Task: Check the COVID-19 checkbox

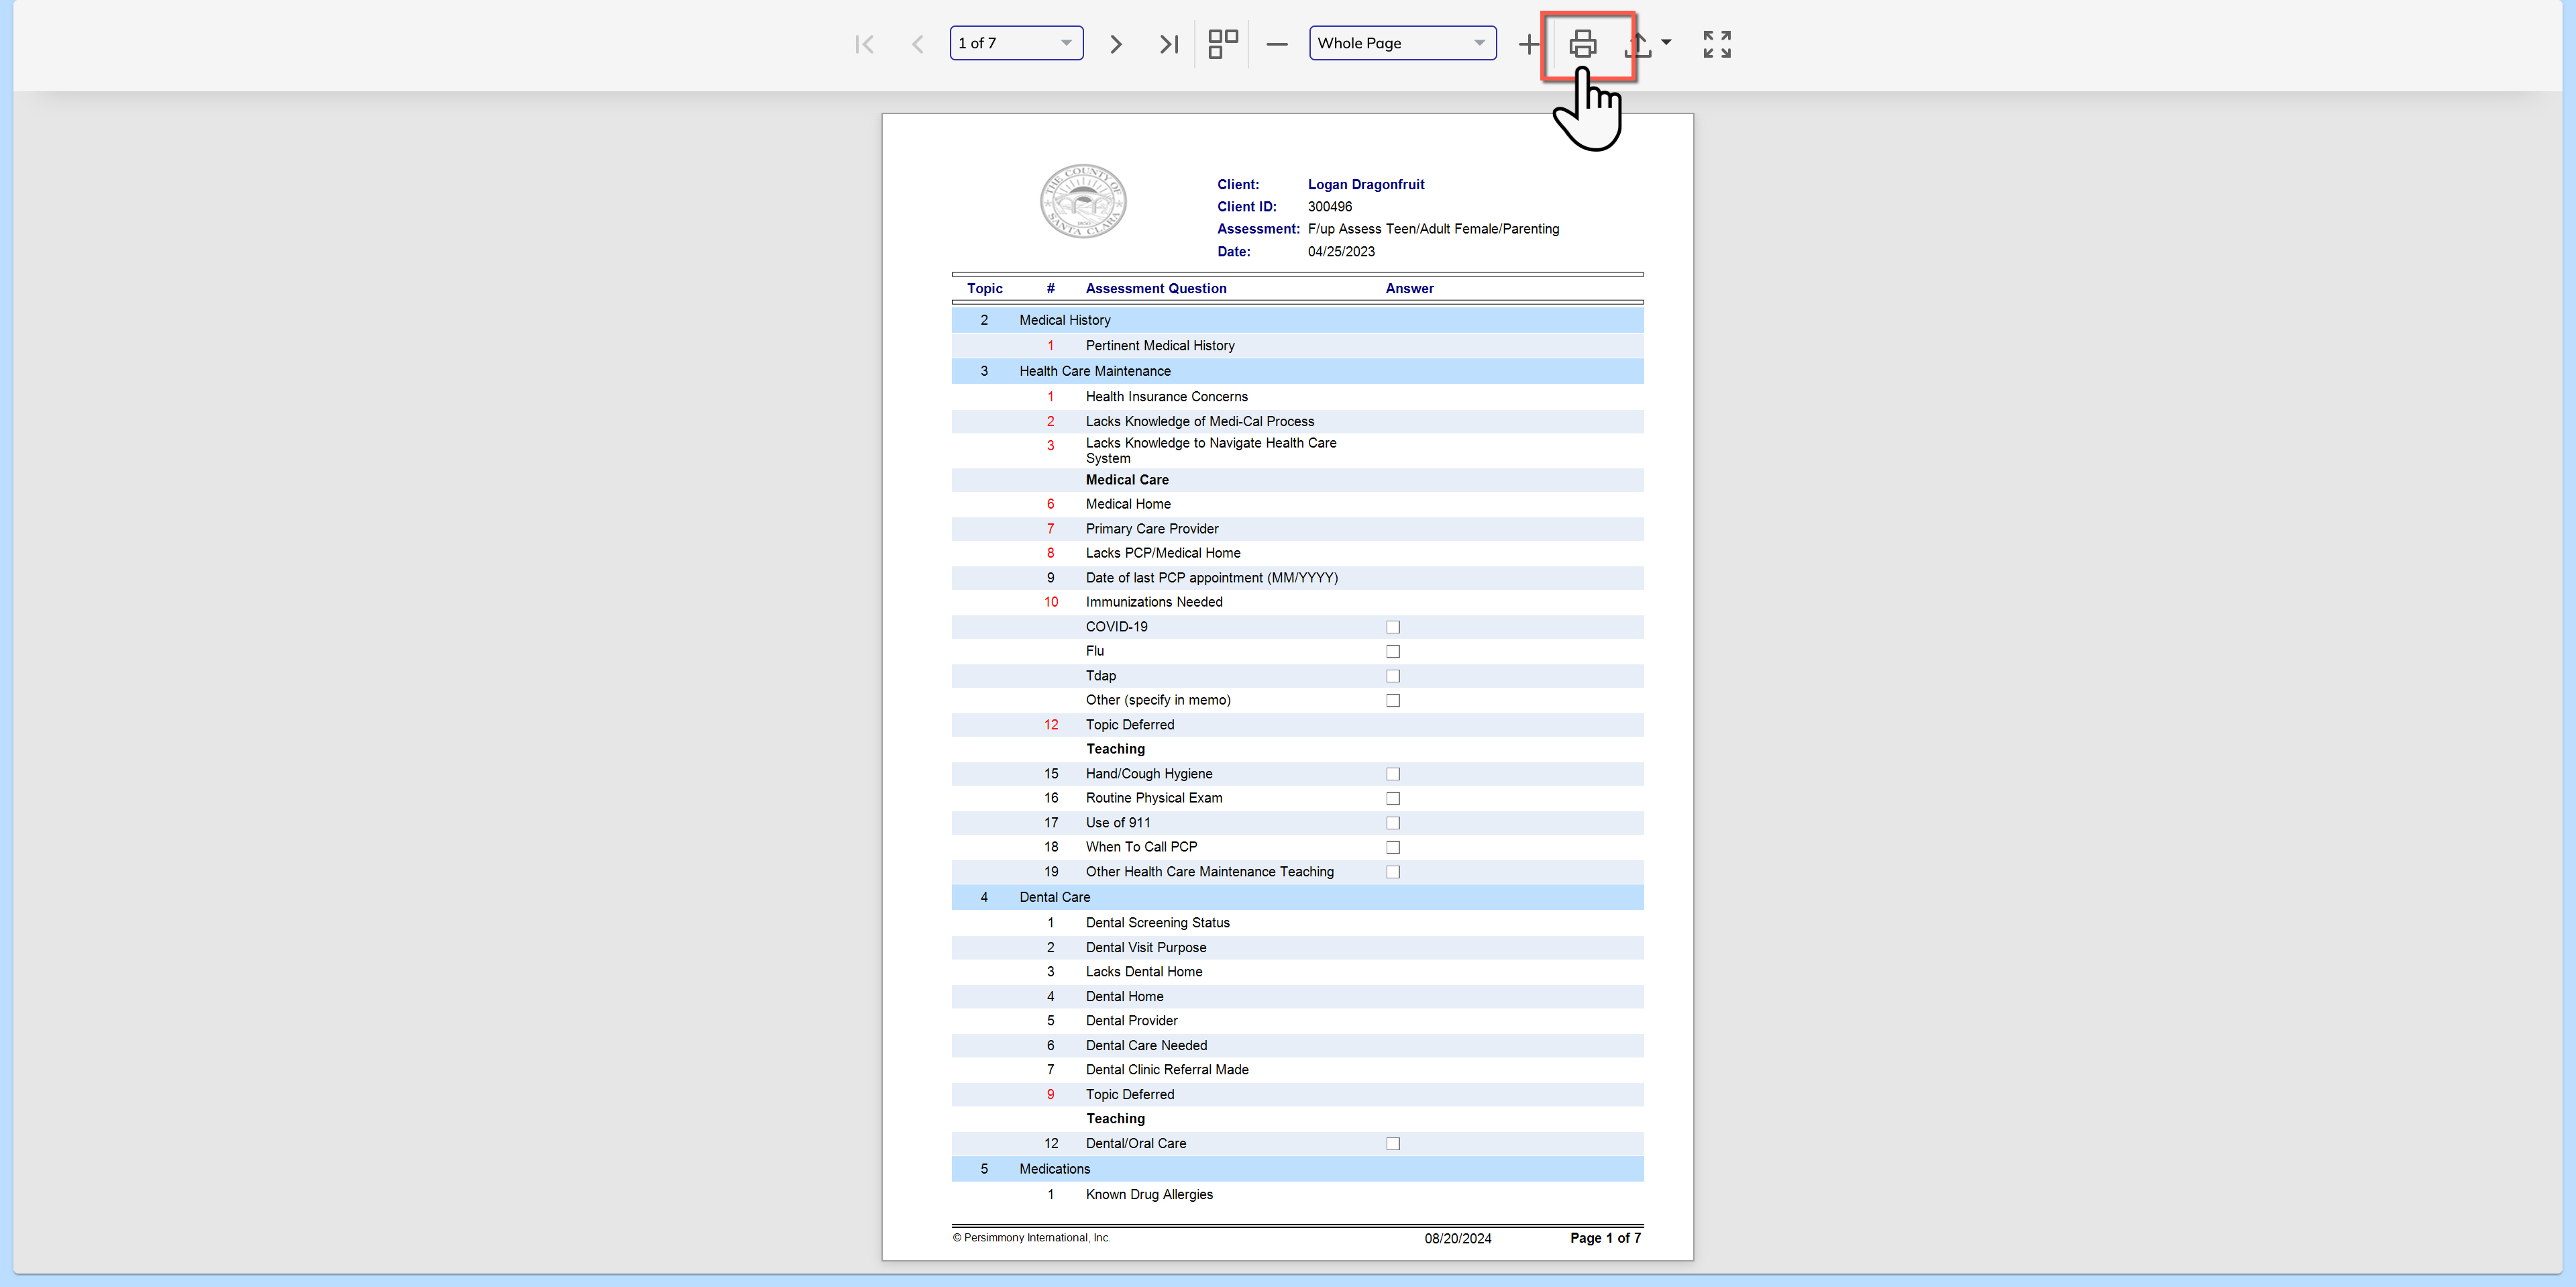Action: 1393,627
